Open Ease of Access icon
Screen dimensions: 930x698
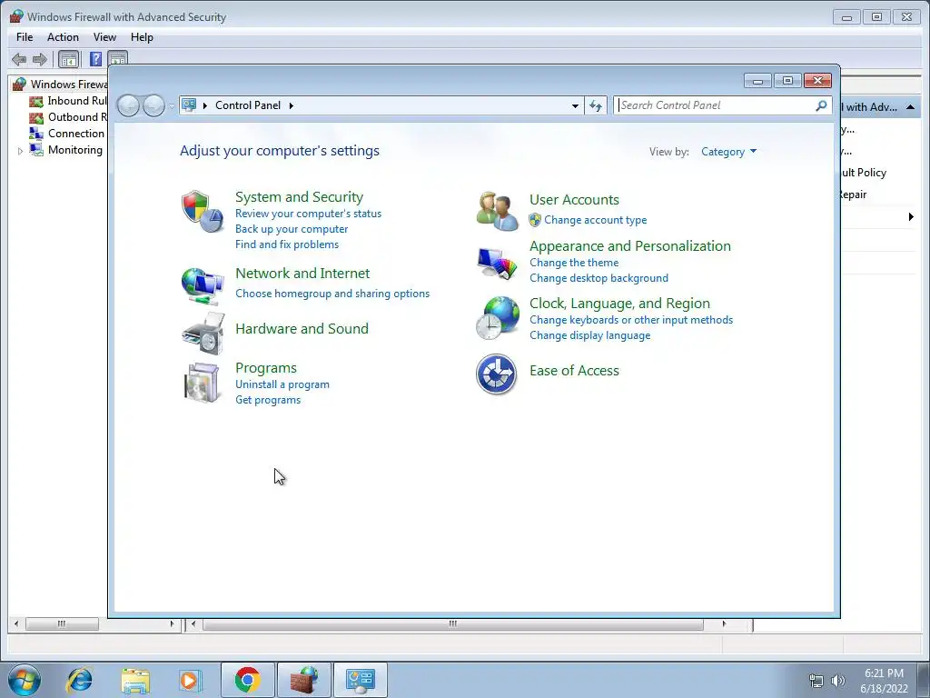click(497, 374)
